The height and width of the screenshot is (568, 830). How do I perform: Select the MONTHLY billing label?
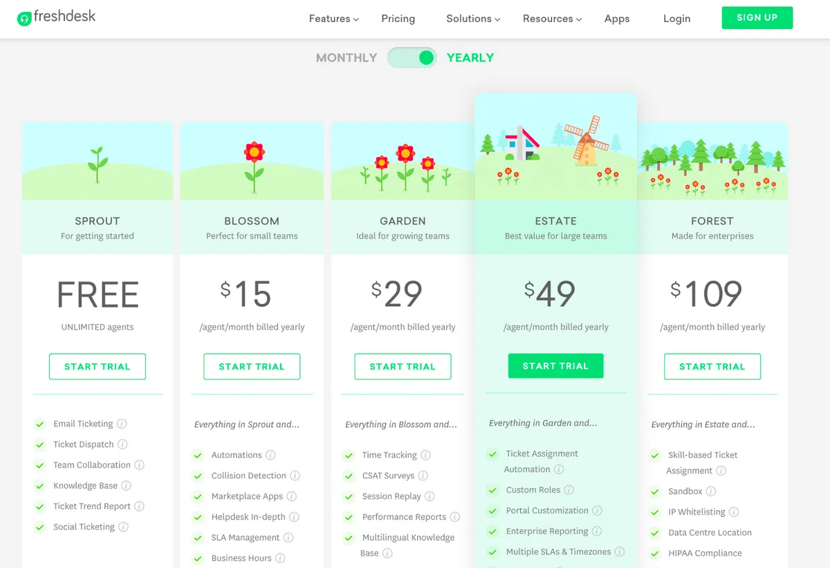click(x=347, y=58)
